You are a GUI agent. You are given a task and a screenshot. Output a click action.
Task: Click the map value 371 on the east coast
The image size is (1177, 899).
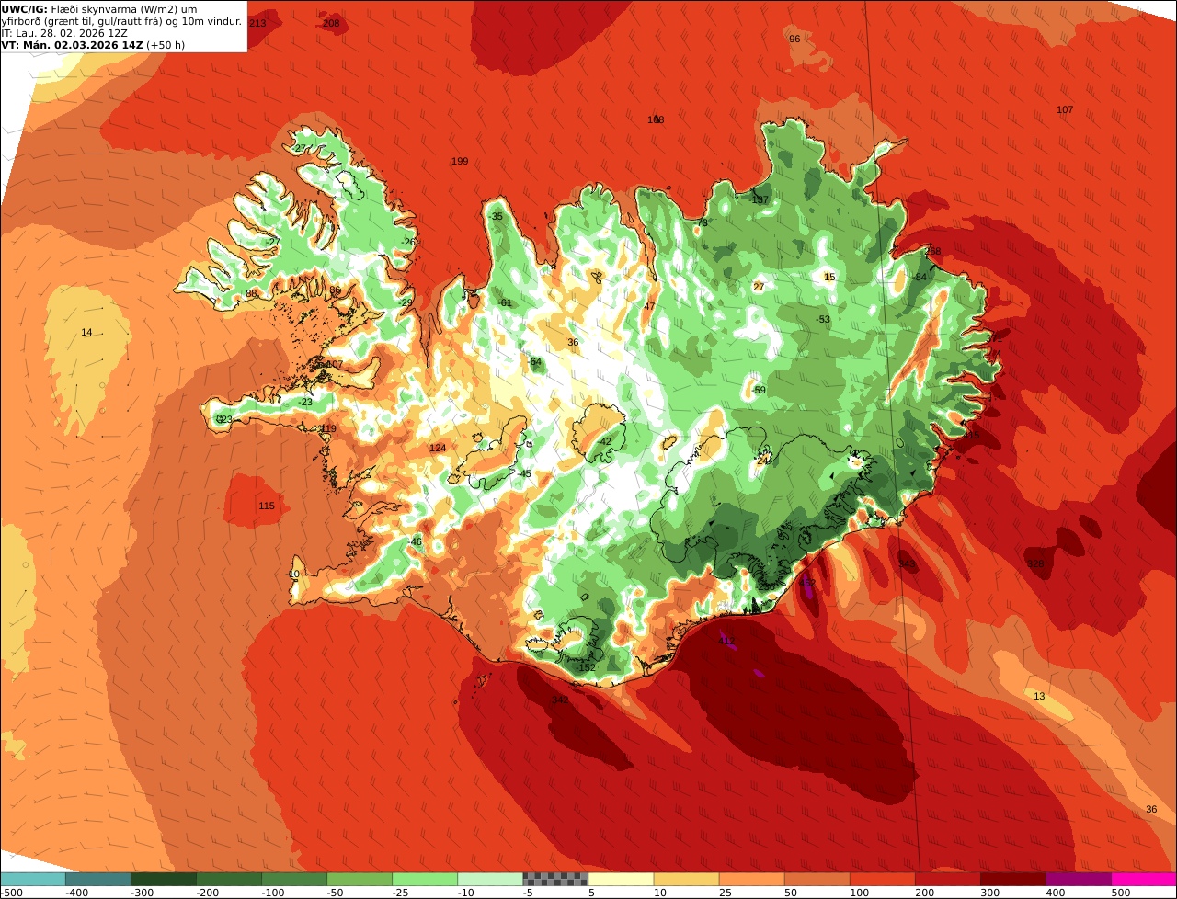(994, 338)
